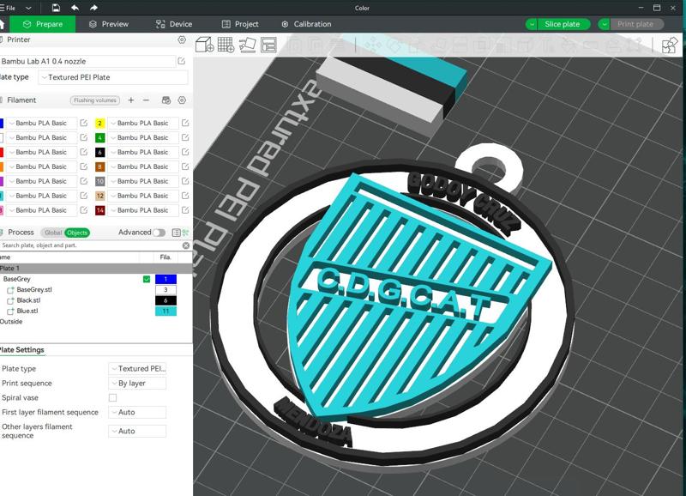The image size is (686, 496).
Task: Edit preset of filament 12
Action: pyautogui.click(x=185, y=196)
